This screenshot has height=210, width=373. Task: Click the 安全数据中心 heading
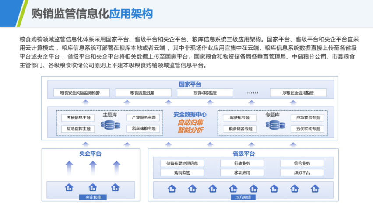click(190, 114)
